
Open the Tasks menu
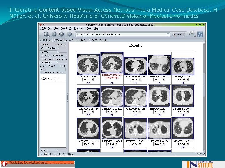[89, 28]
